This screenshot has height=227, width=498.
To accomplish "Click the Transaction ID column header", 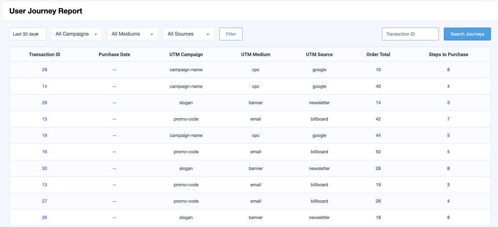I will [45, 55].
